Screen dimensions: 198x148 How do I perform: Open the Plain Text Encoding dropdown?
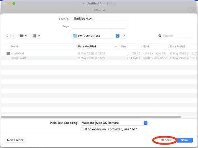point(114,123)
